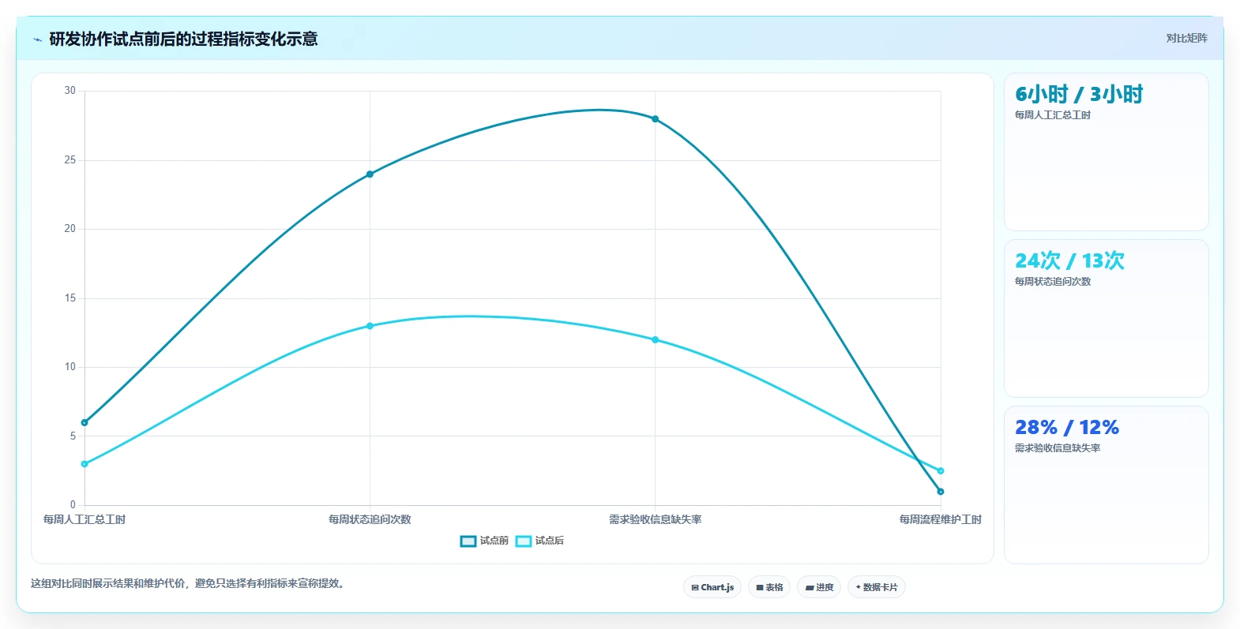Select the 表格 chip
The width and height of the screenshot is (1240, 629).
(769, 587)
